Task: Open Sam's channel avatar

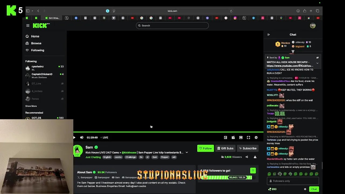Action: pos(78,151)
